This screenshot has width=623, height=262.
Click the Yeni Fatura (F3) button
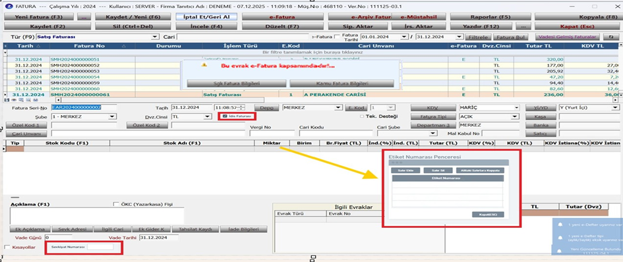[x=38, y=17]
